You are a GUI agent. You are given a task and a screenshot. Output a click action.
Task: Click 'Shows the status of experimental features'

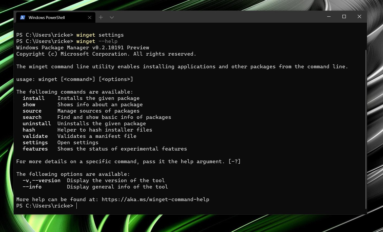(122, 149)
